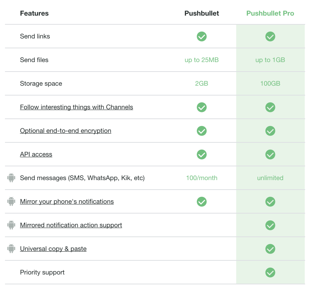Click free Pushbullet checkmark for Optional end-to-end encryption
This screenshot has height=292, width=312.
click(x=202, y=131)
